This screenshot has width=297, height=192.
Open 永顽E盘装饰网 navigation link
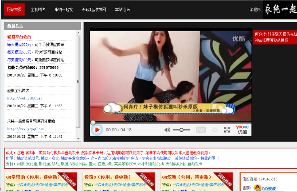click(94, 10)
